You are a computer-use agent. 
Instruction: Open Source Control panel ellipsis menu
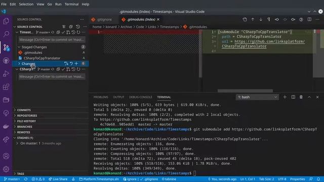(82, 19)
